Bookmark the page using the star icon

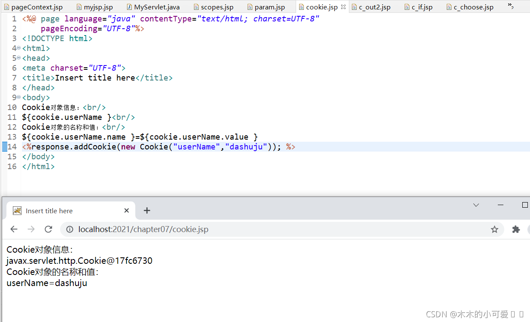click(x=495, y=229)
